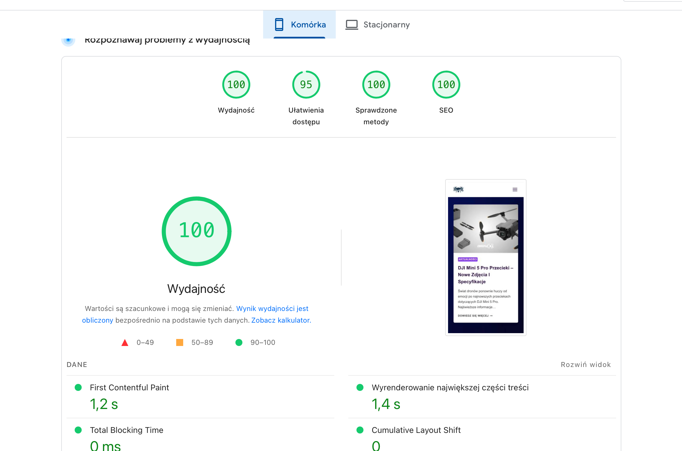Viewport: 682px width, 451px height.
Task: Click the SEO score gauge
Action: pyautogui.click(x=446, y=85)
